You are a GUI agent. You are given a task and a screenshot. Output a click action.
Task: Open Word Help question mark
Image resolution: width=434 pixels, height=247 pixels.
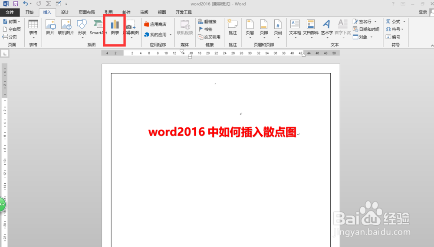pos(393,4)
